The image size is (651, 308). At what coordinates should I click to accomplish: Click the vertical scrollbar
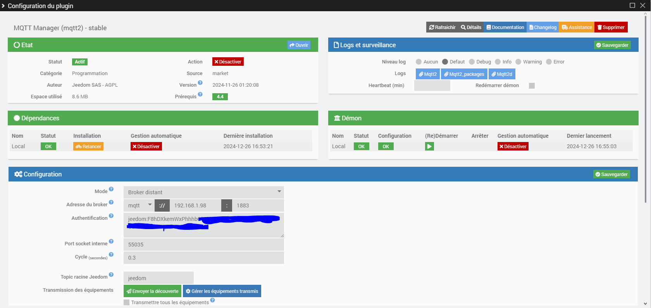coord(645,109)
